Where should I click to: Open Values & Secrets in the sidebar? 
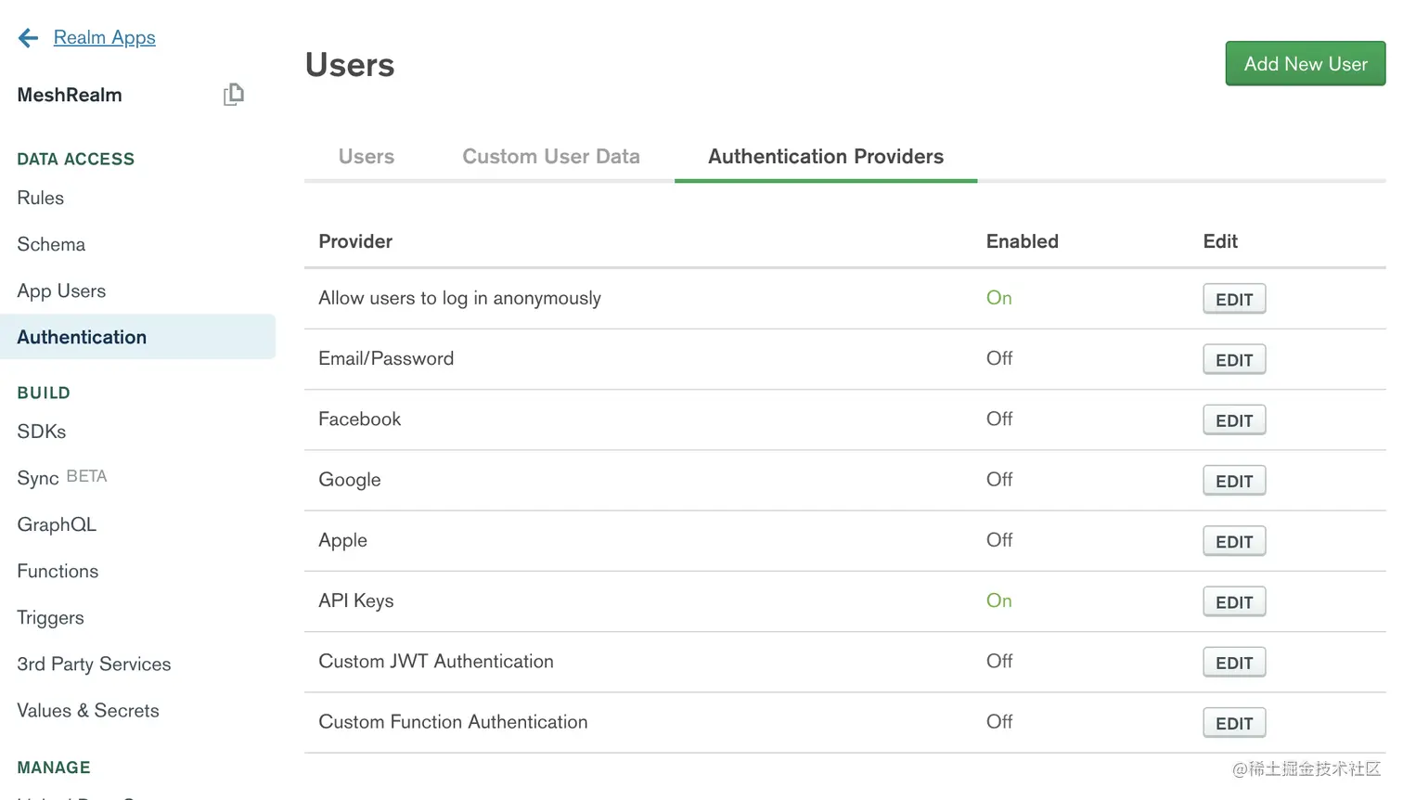88,710
